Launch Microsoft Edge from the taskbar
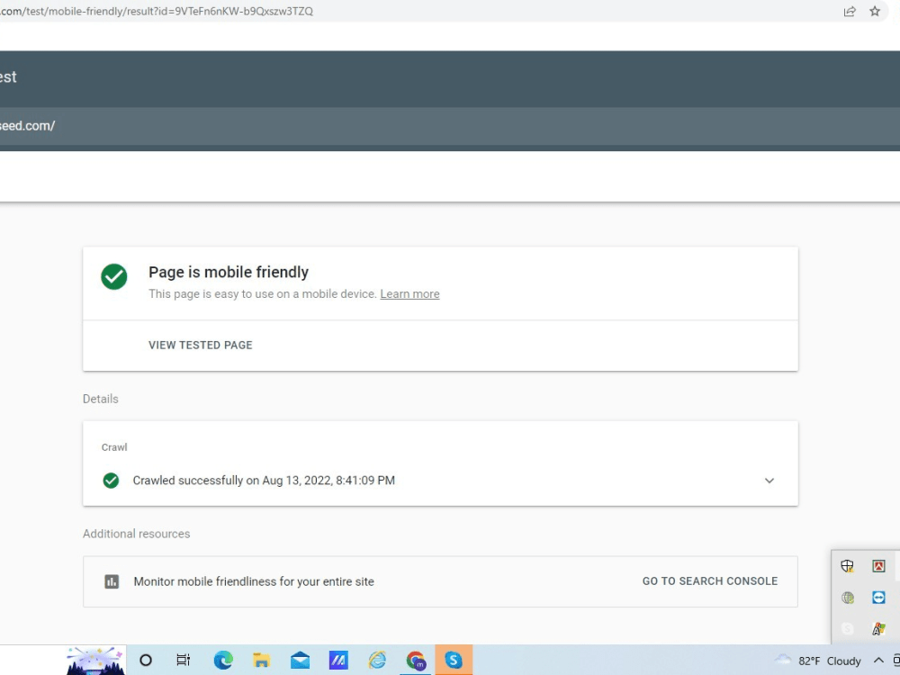This screenshot has width=900, height=675. [223, 660]
